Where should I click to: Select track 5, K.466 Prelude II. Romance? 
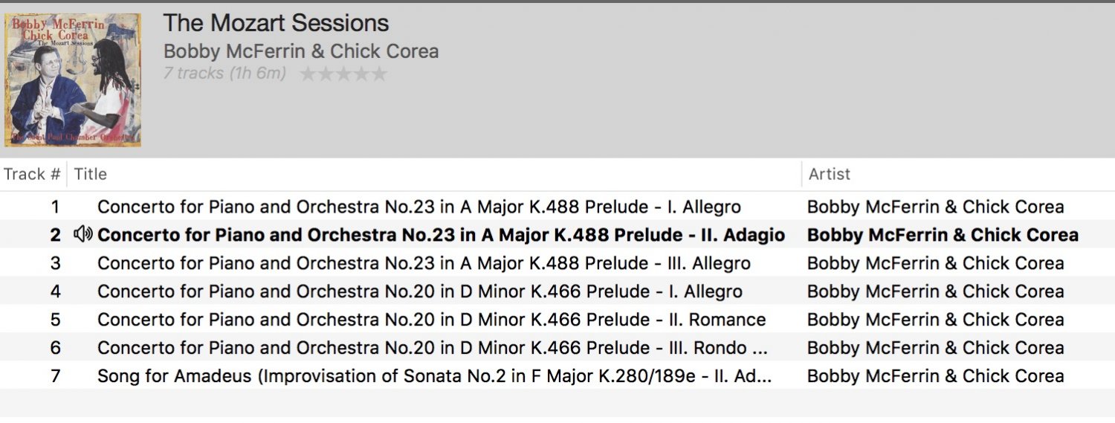pyautogui.click(x=431, y=320)
